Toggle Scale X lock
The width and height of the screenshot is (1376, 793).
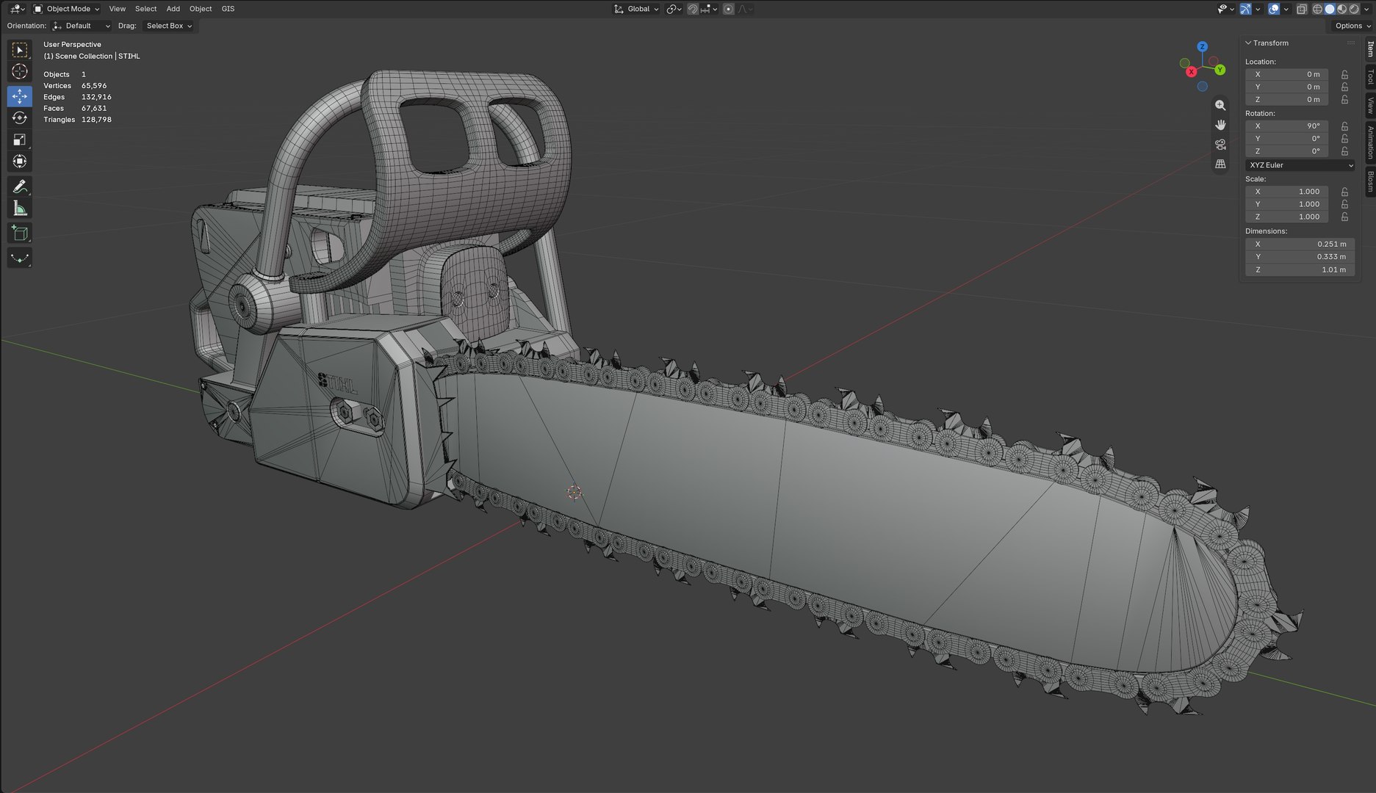(x=1344, y=192)
